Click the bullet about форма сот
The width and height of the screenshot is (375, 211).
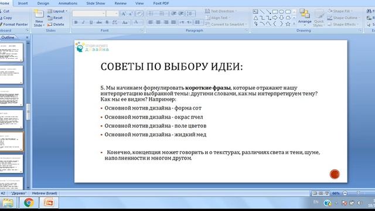pyautogui.click(x=153, y=108)
